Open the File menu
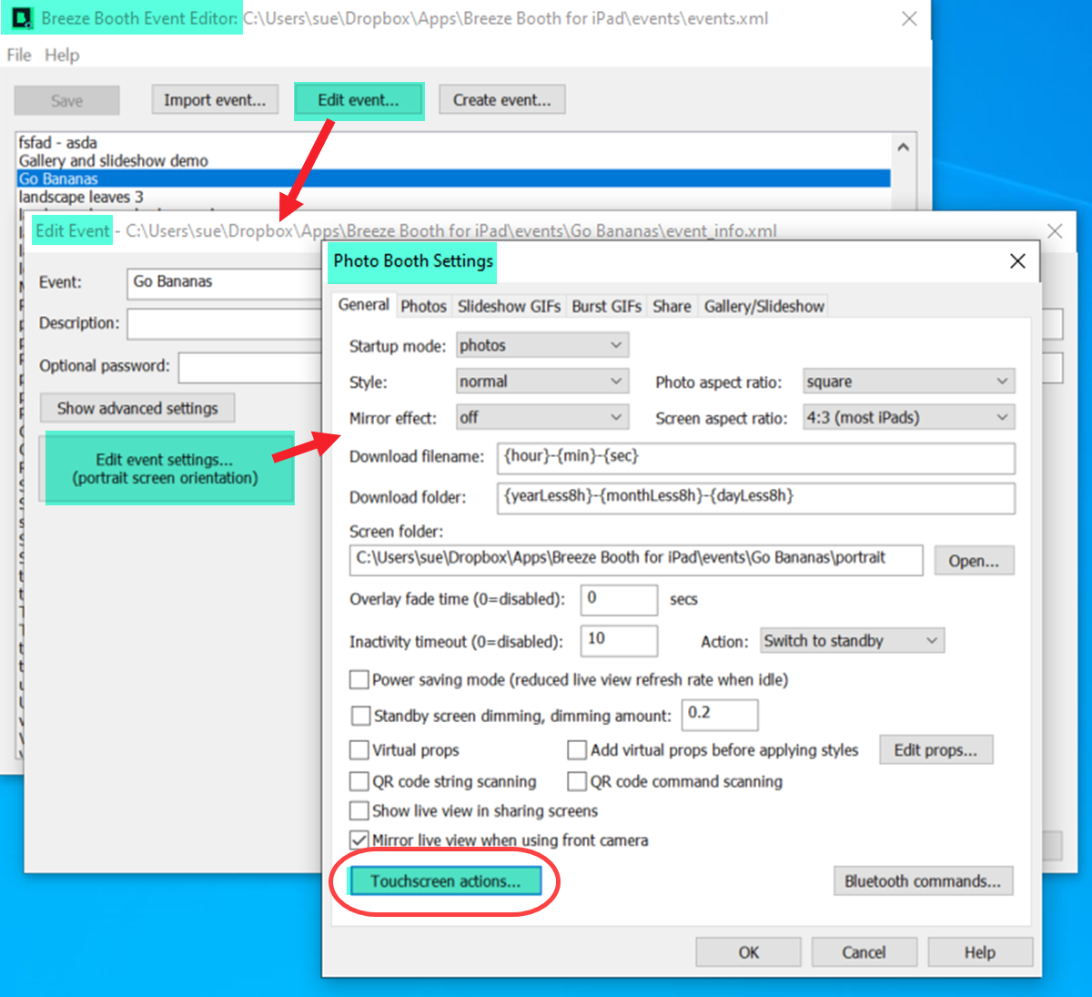Viewport: 1092px width, 997px height. pyautogui.click(x=18, y=55)
